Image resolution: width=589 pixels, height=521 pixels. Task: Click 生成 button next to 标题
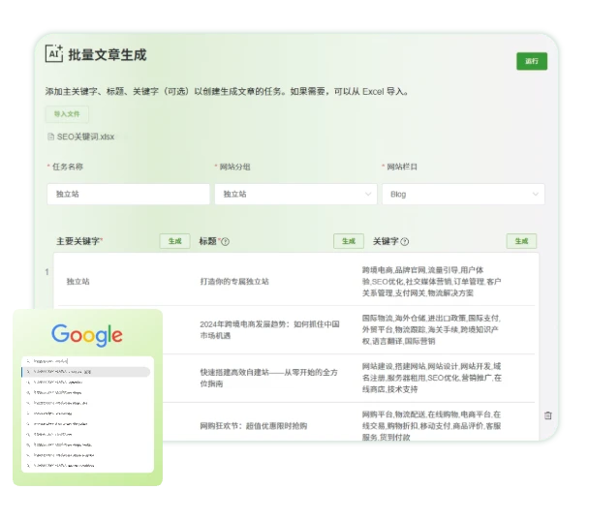pyautogui.click(x=349, y=241)
